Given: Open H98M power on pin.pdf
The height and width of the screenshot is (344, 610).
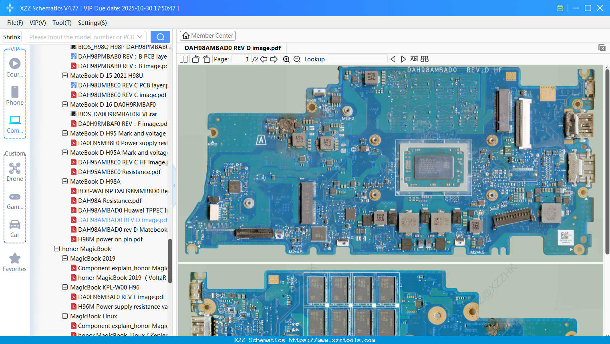Looking at the screenshot, I should 107,239.
